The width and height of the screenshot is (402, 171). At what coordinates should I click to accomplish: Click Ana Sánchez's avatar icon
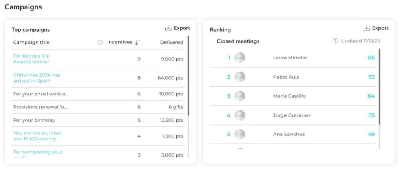coord(240,135)
